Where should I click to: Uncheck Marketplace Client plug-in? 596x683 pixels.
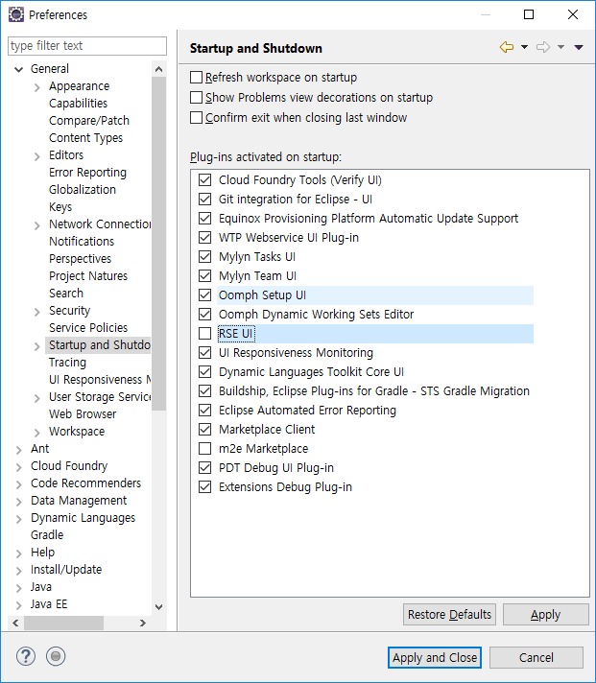[x=204, y=429]
